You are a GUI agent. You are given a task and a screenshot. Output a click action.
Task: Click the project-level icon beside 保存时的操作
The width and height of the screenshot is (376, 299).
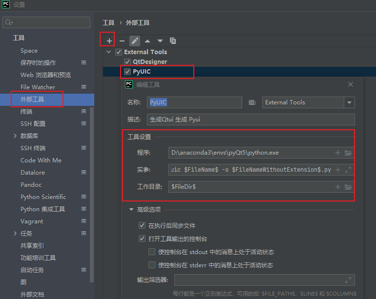point(84,62)
